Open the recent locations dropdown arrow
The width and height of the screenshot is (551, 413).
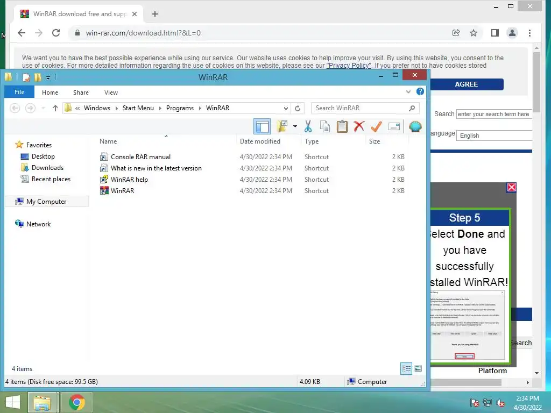click(43, 108)
